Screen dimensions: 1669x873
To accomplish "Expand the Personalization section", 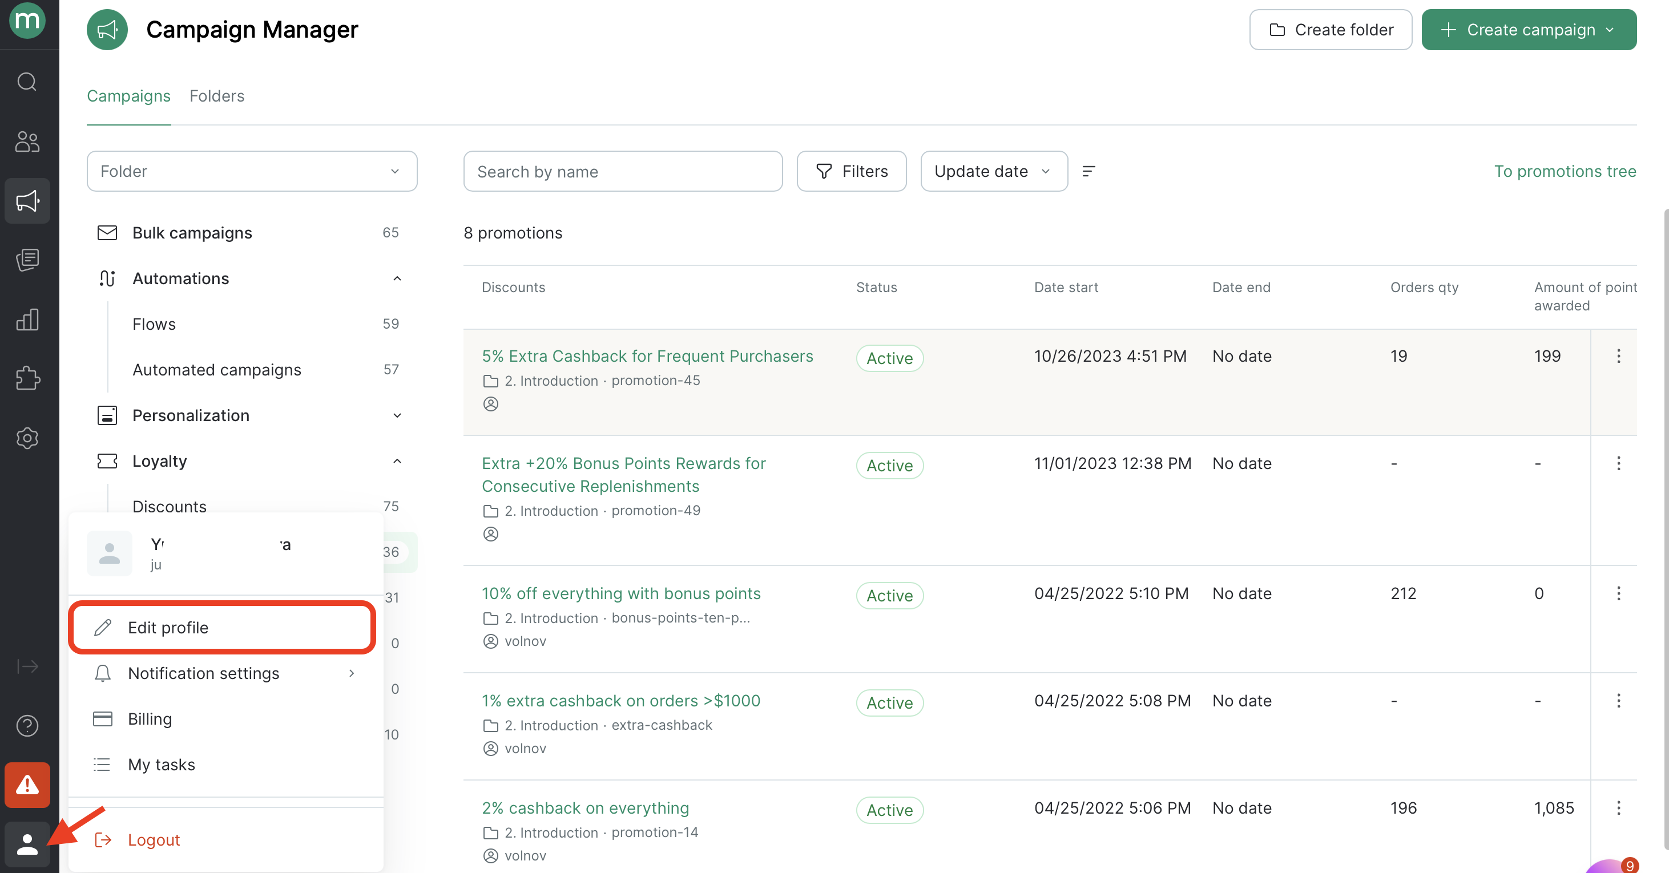I will (397, 415).
